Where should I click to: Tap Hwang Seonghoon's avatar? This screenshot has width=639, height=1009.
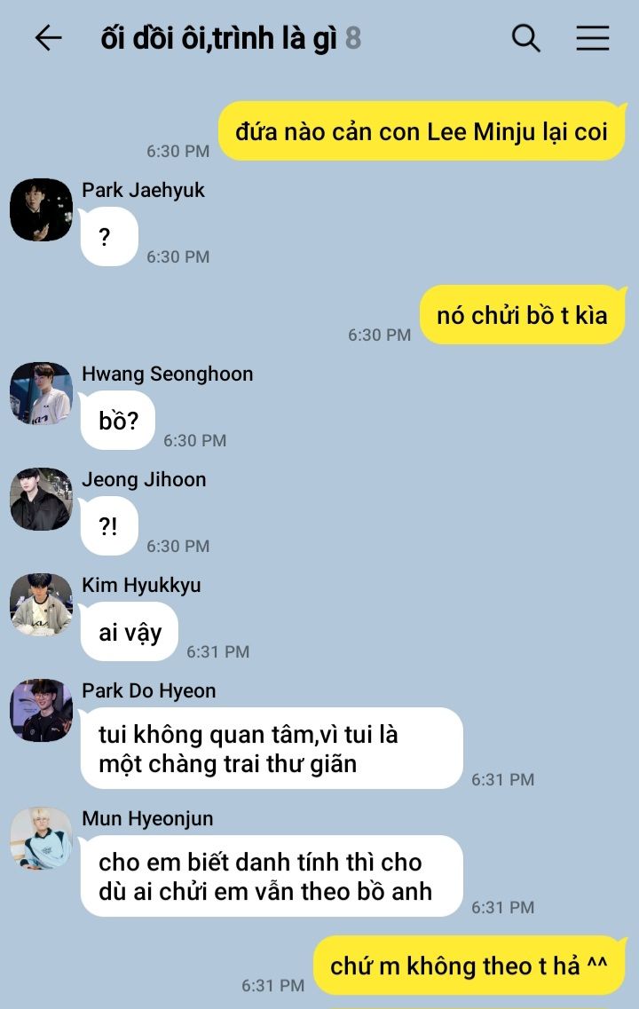tap(41, 393)
